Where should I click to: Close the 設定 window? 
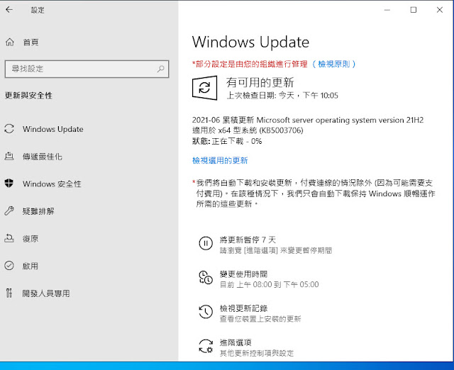(x=440, y=10)
